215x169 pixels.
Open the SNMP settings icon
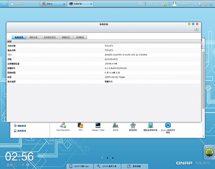tap(116, 127)
